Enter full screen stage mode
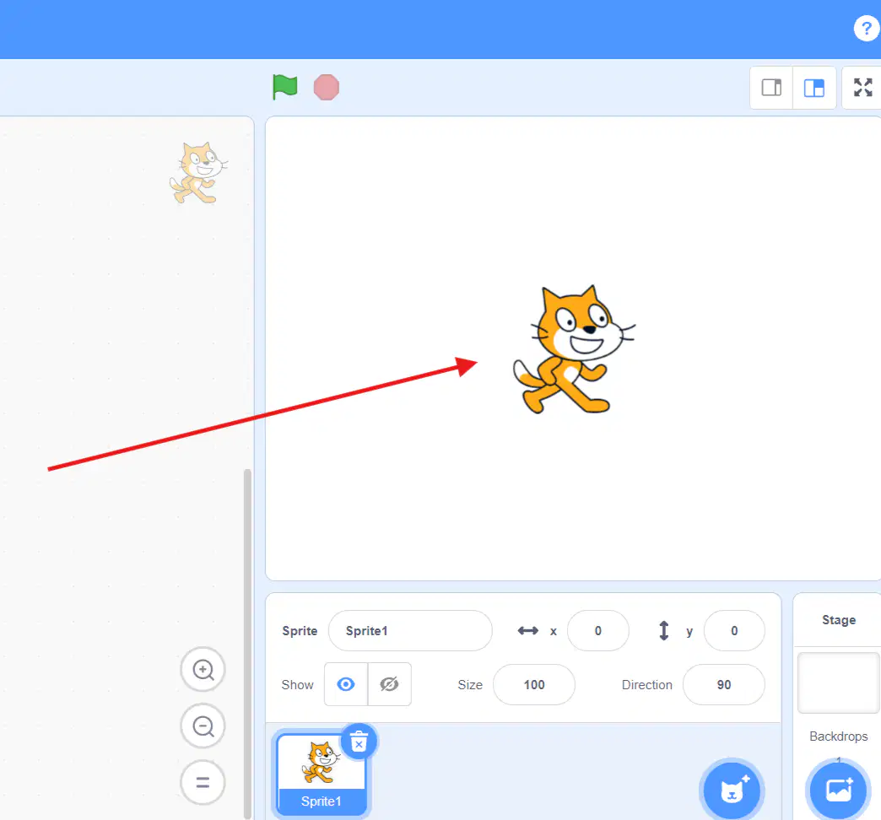Screen dimensions: 881x820 click(x=862, y=88)
